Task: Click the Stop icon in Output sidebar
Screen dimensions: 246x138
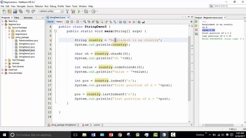Action: (196, 30)
